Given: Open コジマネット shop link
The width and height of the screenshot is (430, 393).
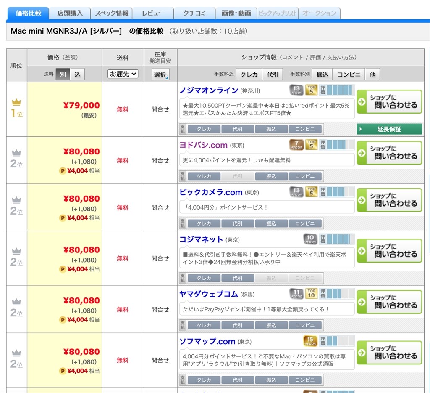Looking at the screenshot, I should point(201,239).
